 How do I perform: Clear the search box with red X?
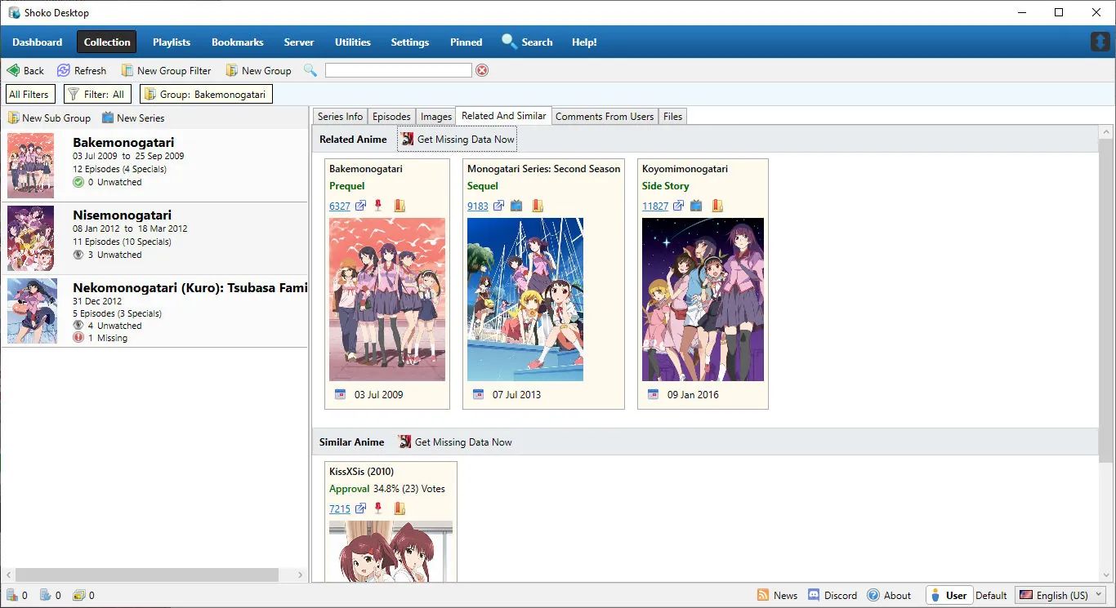[482, 70]
